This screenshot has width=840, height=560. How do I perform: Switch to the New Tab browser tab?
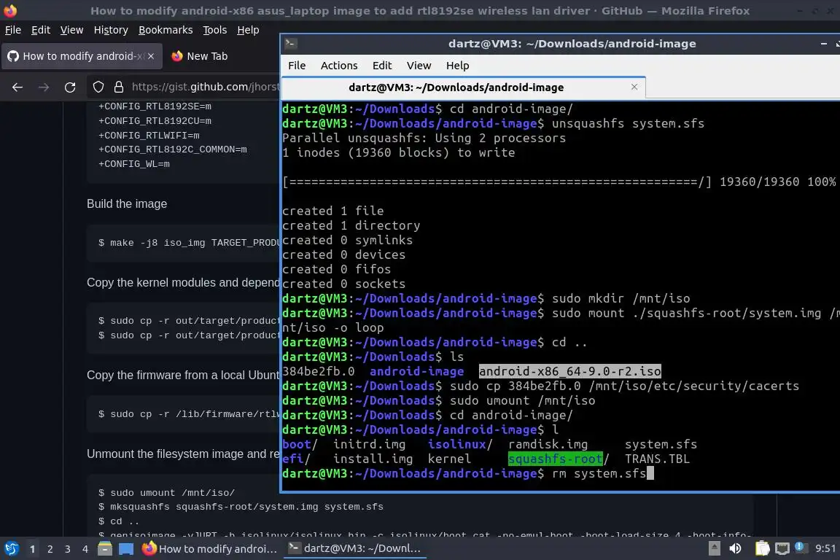(207, 56)
